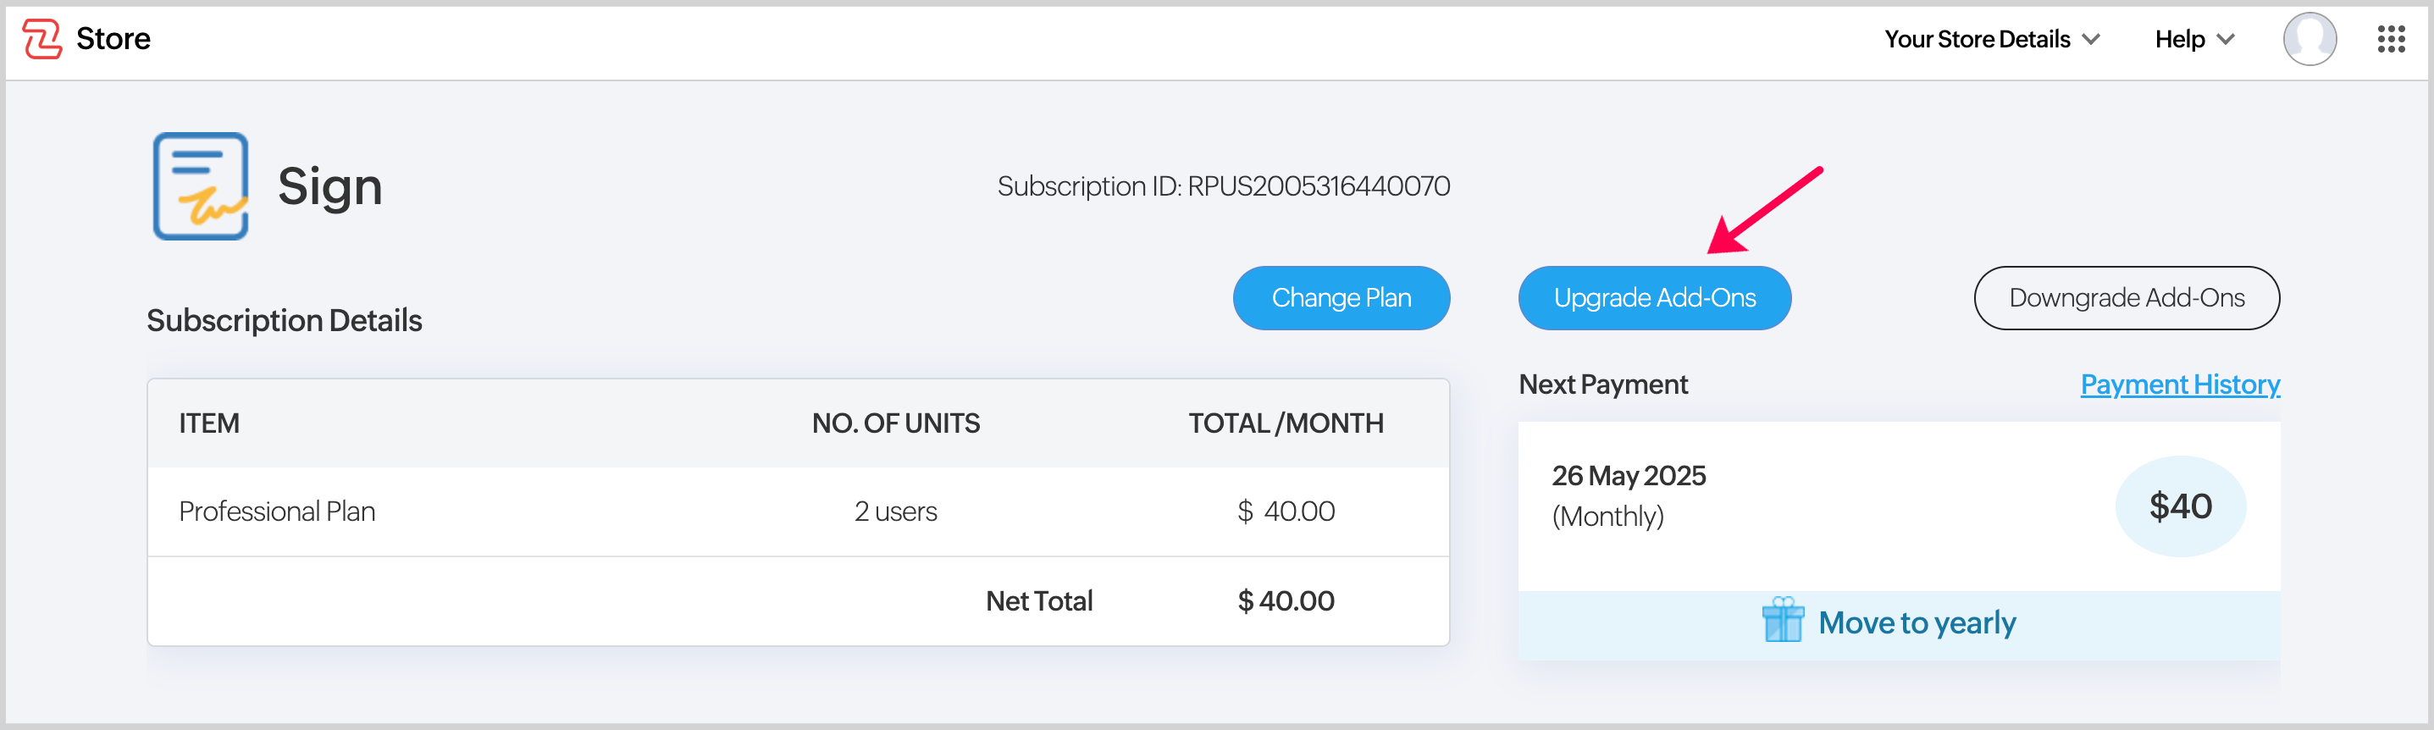This screenshot has width=2434, height=730.
Task: Click the Zoho logo in the header
Action: pyautogui.click(x=42, y=40)
